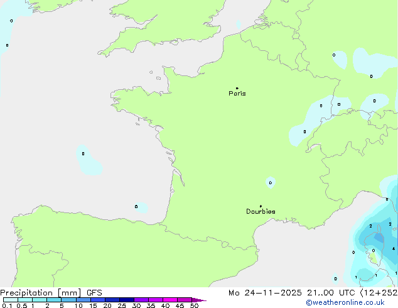Select the 20–25 mm legend color box

pyautogui.click(x=112, y=300)
